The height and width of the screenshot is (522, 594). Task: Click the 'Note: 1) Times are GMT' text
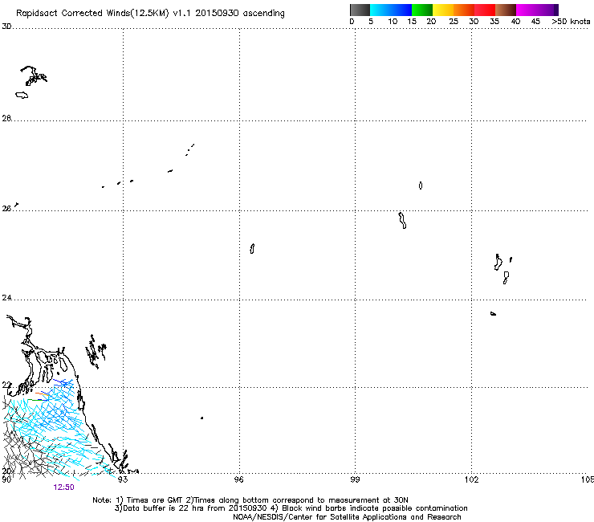click(x=138, y=500)
